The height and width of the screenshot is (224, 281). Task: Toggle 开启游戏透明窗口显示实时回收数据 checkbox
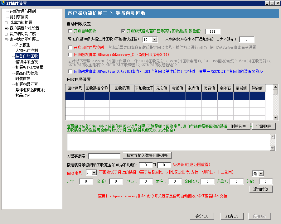[x=123, y=31]
